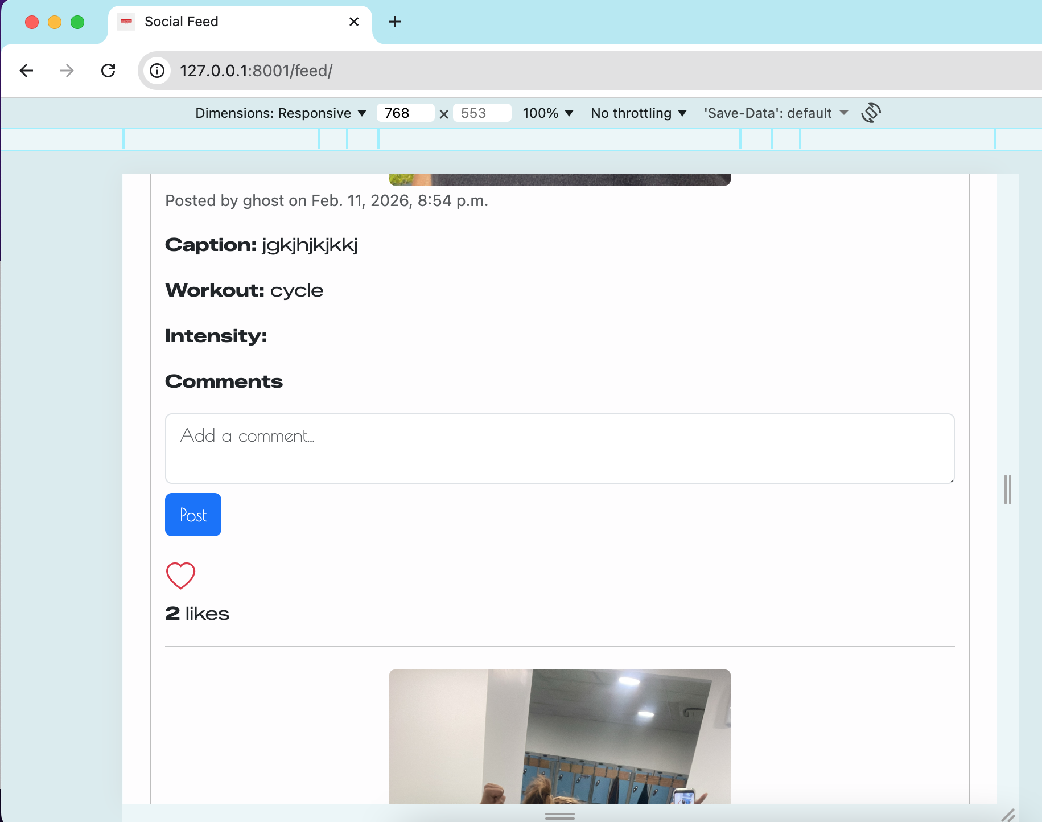
Task: Click the Social Feed tab favicon
Action: pos(126,22)
